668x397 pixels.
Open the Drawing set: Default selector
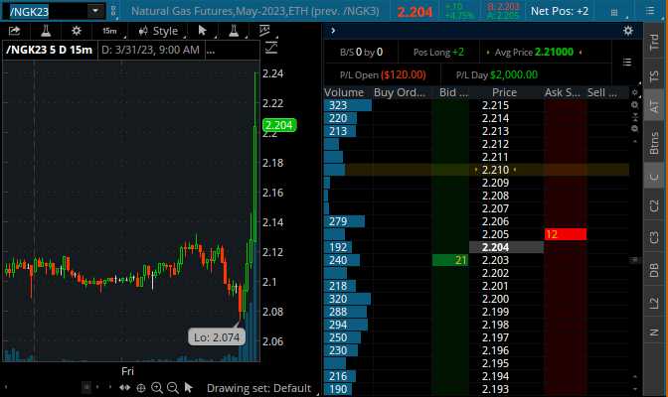(x=257, y=387)
